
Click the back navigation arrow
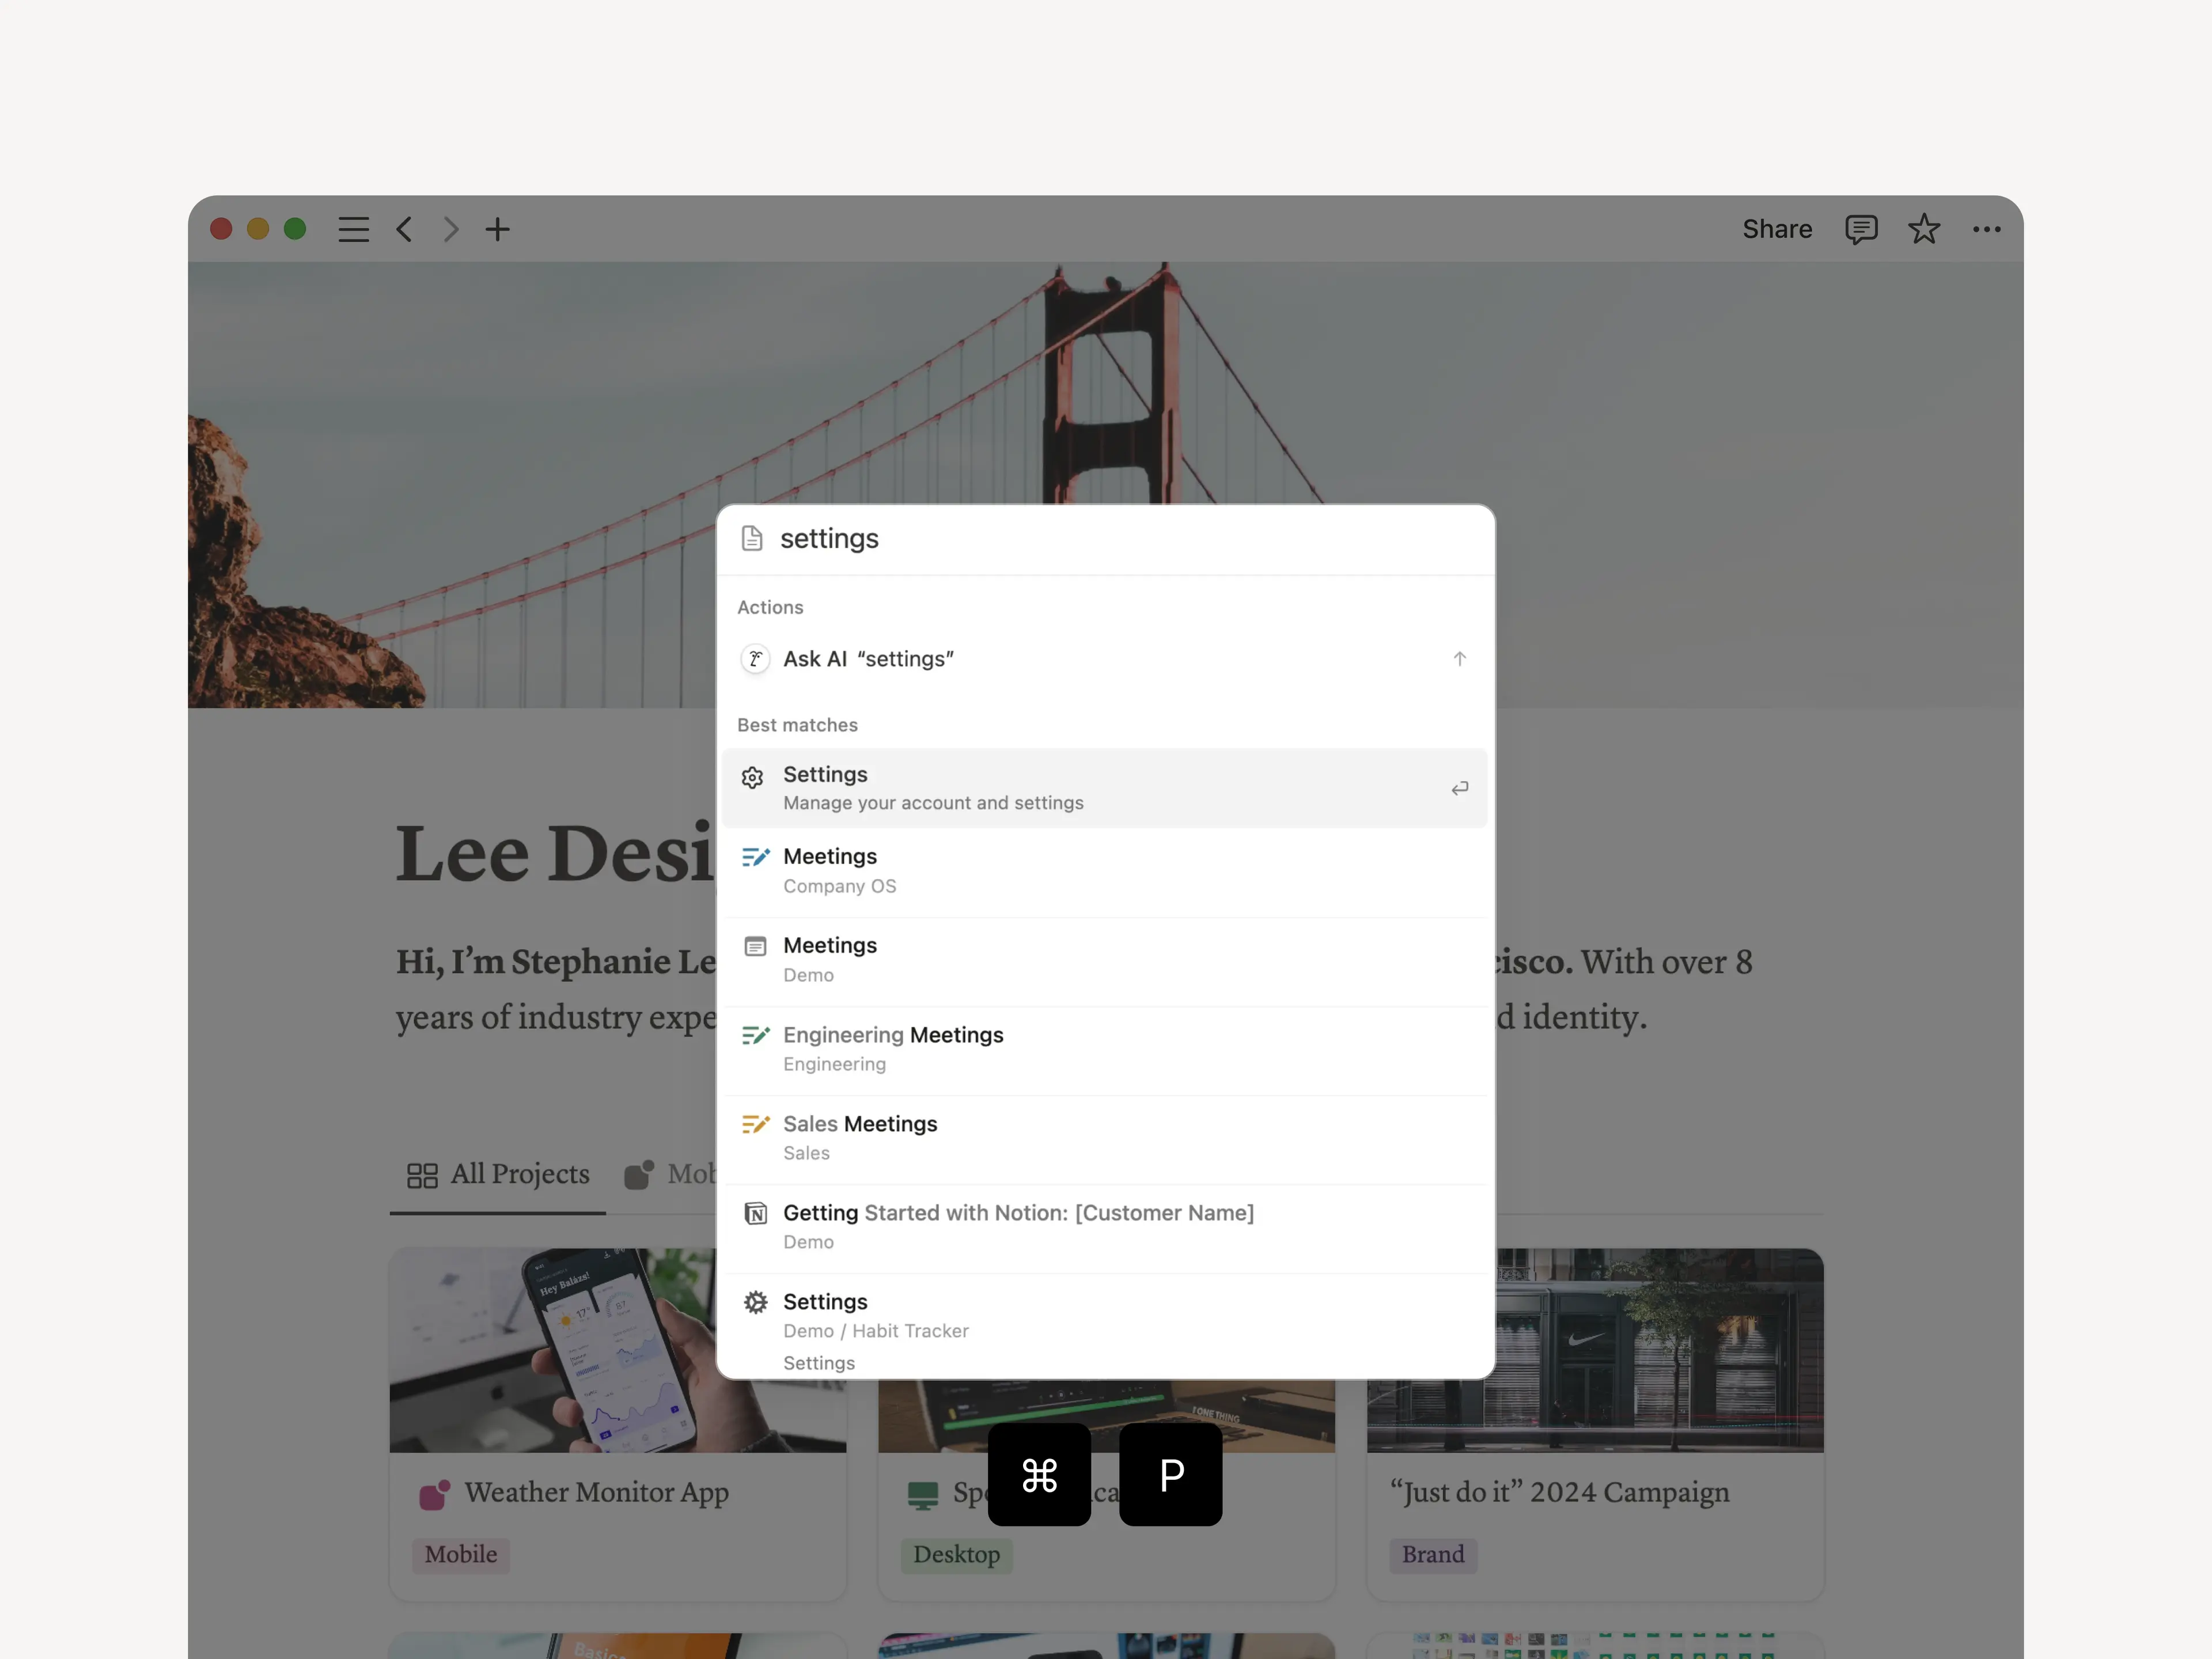(x=404, y=229)
